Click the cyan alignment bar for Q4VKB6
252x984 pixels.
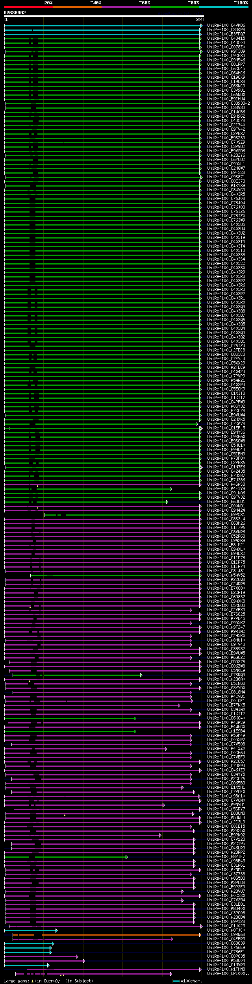pos(103,26)
